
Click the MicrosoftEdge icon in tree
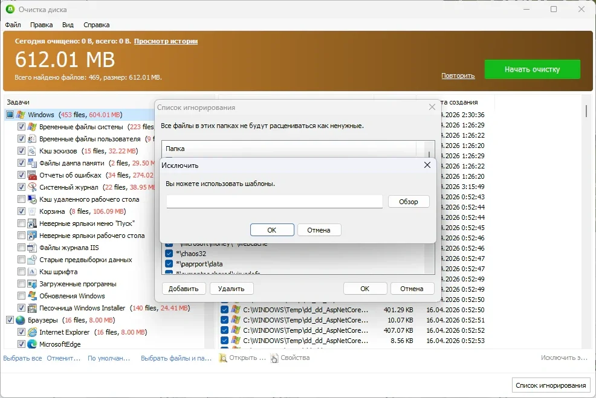click(x=33, y=344)
